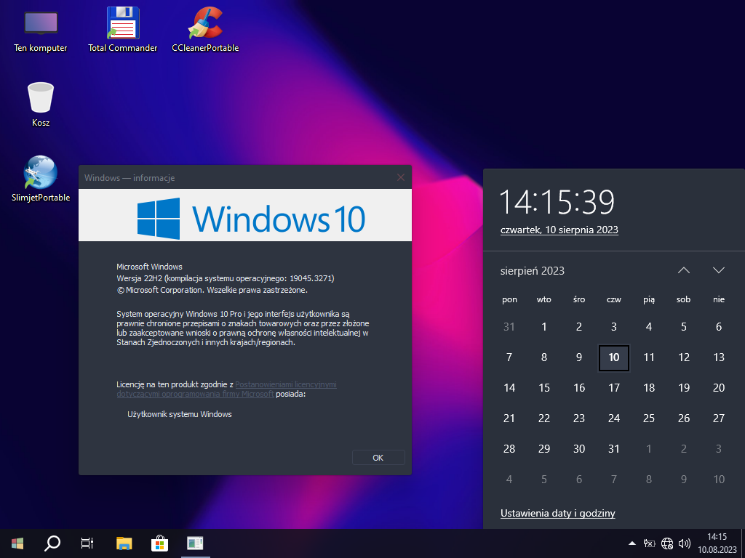Go to previous month in calendar
The height and width of the screenshot is (558, 745).
(x=683, y=270)
